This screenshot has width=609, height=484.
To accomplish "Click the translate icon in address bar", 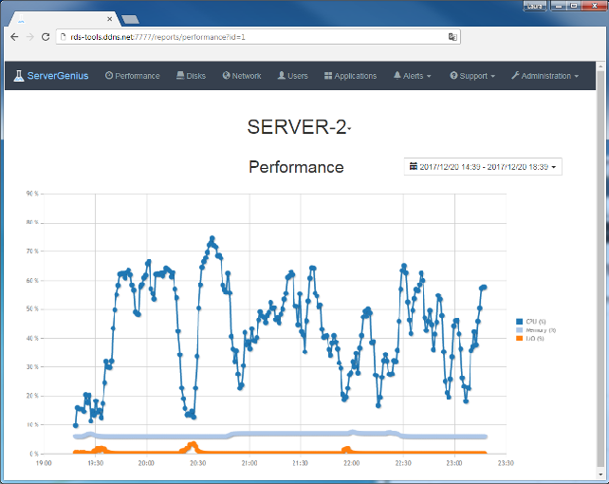I will pos(453,36).
